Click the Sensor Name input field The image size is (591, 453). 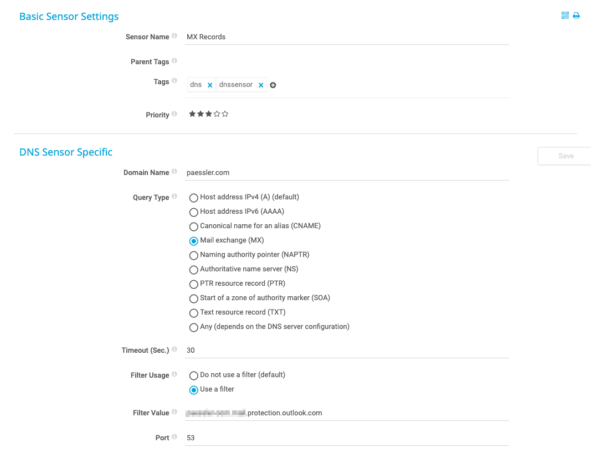click(x=347, y=37)
